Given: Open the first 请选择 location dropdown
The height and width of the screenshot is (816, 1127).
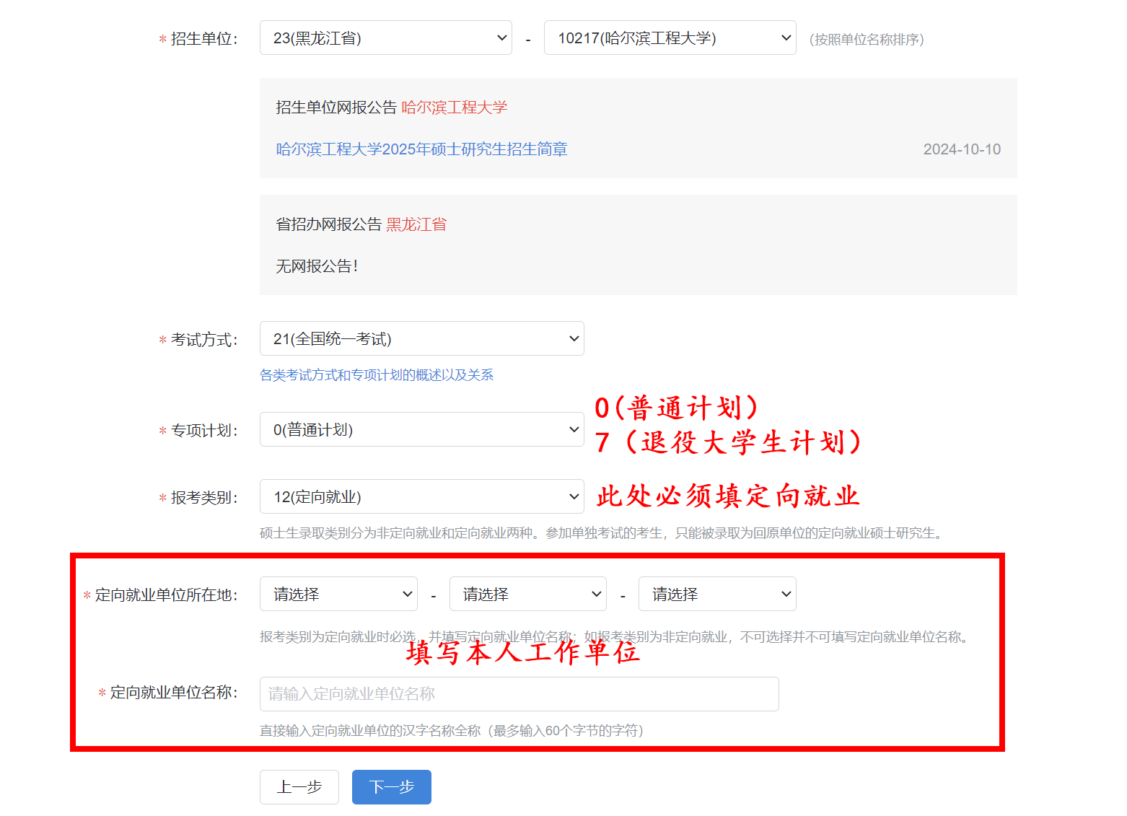Looking at the screenshot, I should point(338,595).
